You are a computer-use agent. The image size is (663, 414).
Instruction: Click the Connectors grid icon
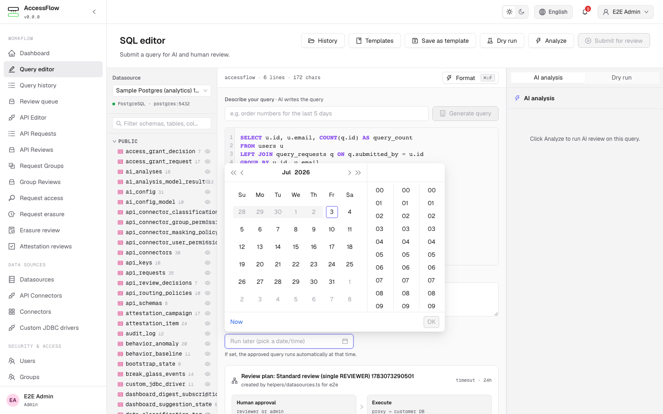click(12, 311)
